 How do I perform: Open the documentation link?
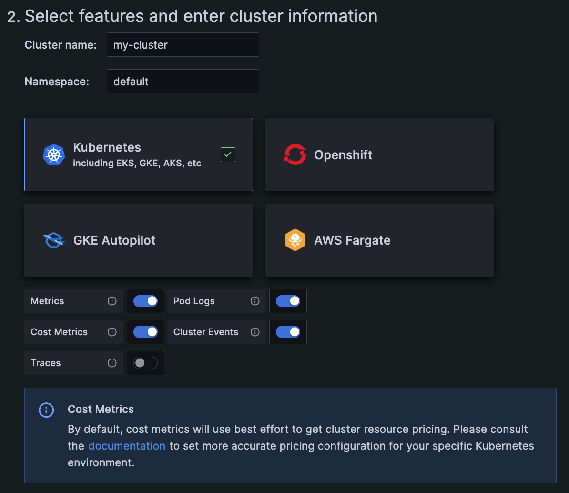click(127, 446)
